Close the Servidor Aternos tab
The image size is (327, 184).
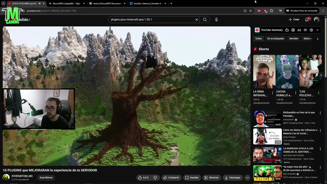(165, 4)
